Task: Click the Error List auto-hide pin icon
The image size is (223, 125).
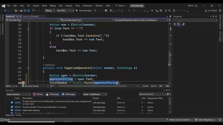Action: tap(167, 90)
